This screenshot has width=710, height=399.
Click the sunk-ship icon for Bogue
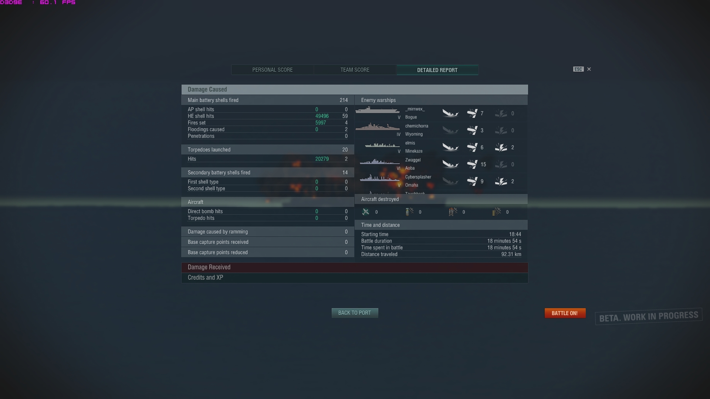[x=450, y=113]
